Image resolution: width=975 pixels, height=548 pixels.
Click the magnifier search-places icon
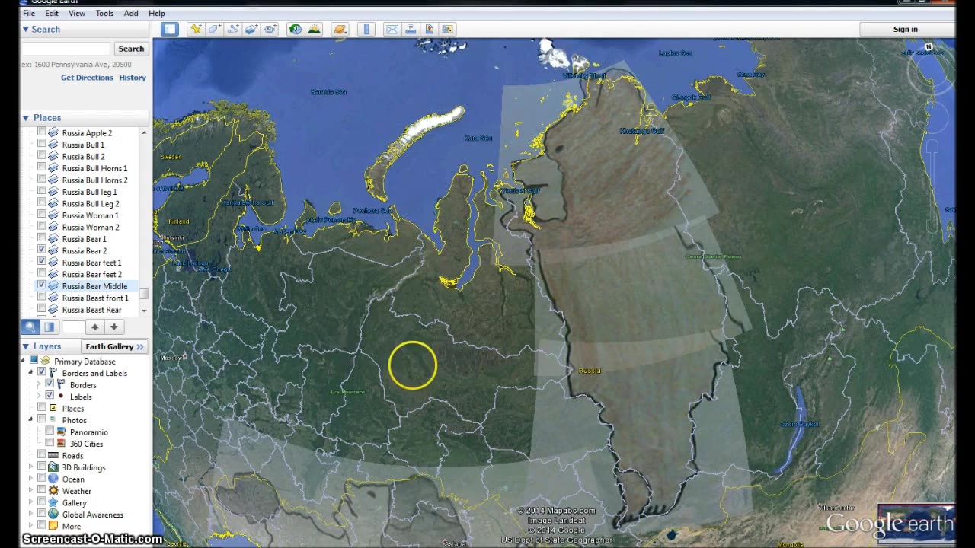[30, 327]
